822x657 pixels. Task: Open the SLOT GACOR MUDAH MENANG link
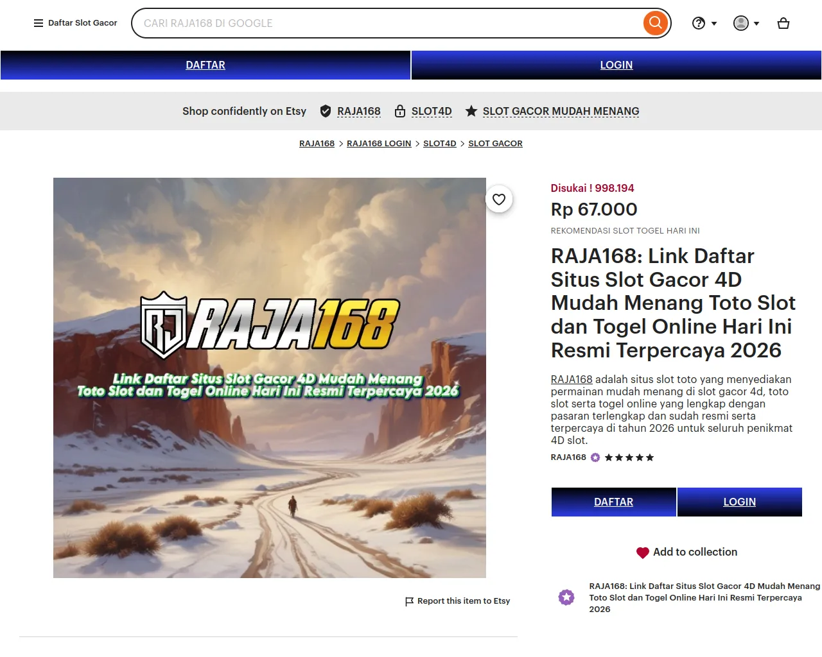[561, 111]
